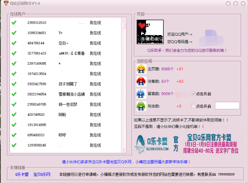Select user named 雪婷潮流小店铺

(72, 94)
